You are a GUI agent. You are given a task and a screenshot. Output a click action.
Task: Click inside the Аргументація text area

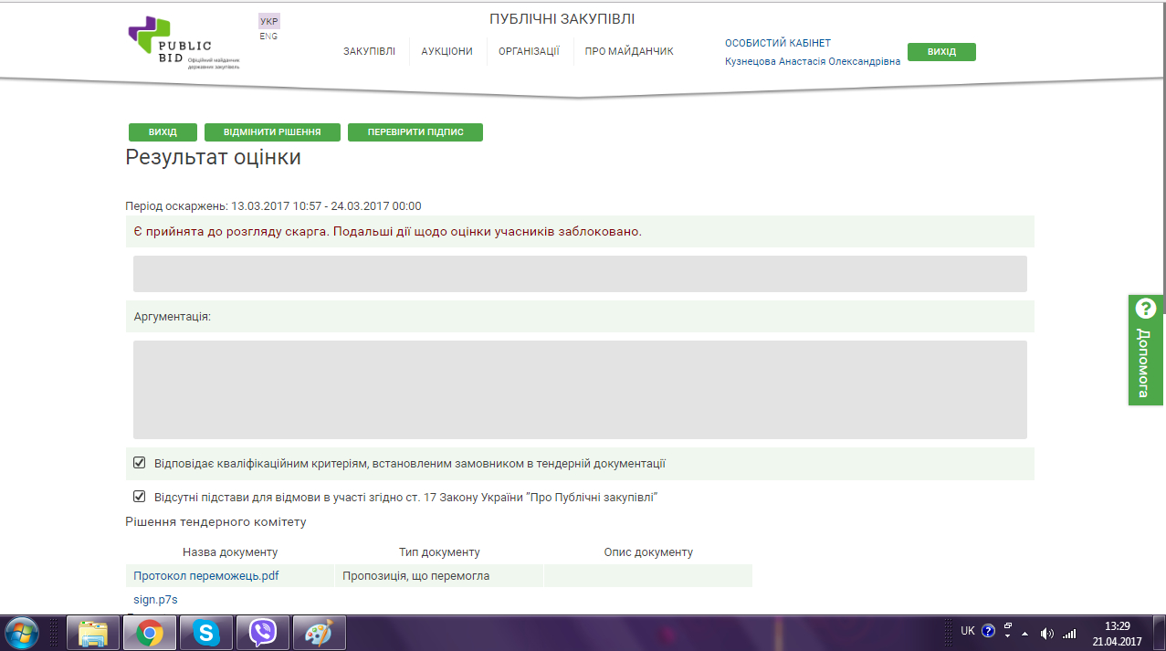(x=580, y=390)
